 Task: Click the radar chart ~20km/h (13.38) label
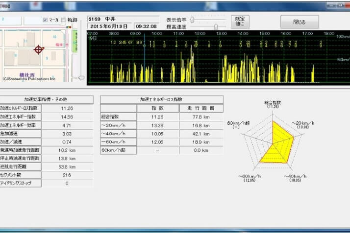tap(303, 125)
